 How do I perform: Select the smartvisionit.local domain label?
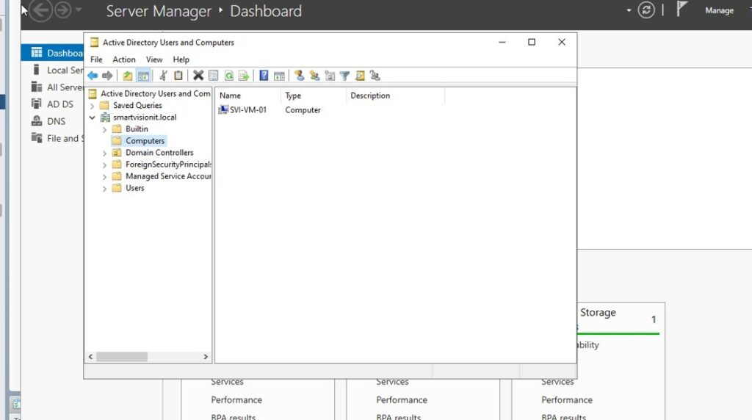145,117
